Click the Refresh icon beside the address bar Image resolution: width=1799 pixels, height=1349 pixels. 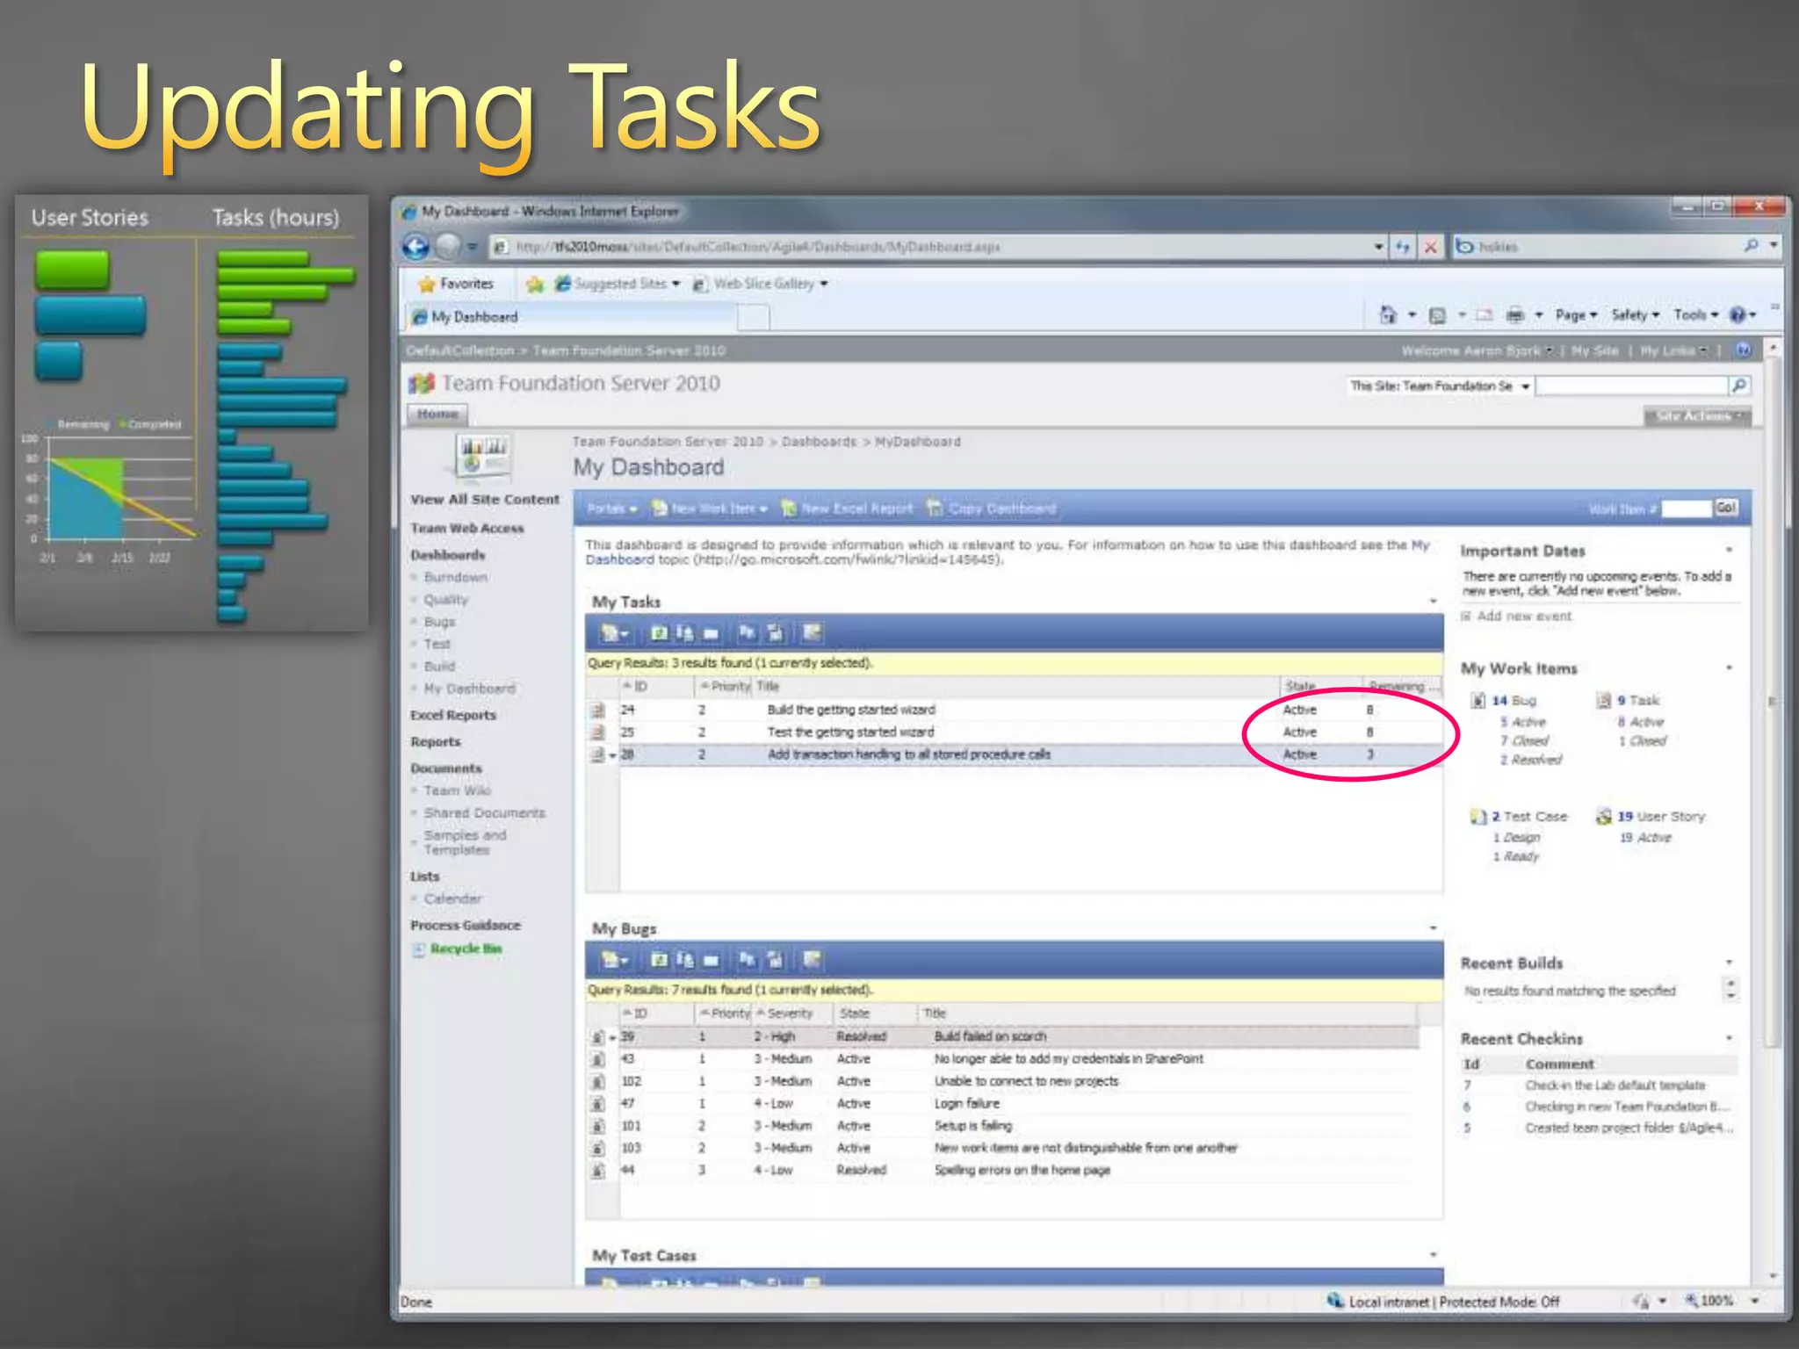[1403, 247]
